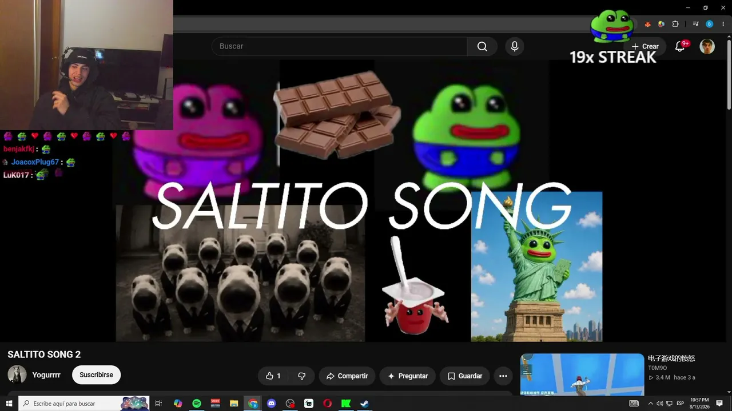Open Spotify from the taskbar
732x411 pixels.
pos(197,404)
